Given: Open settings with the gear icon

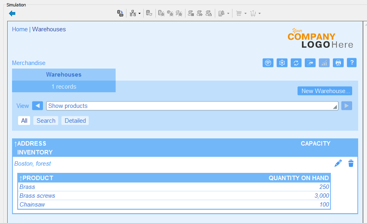Looking at the screenshot, I should [x=282, y=63].
